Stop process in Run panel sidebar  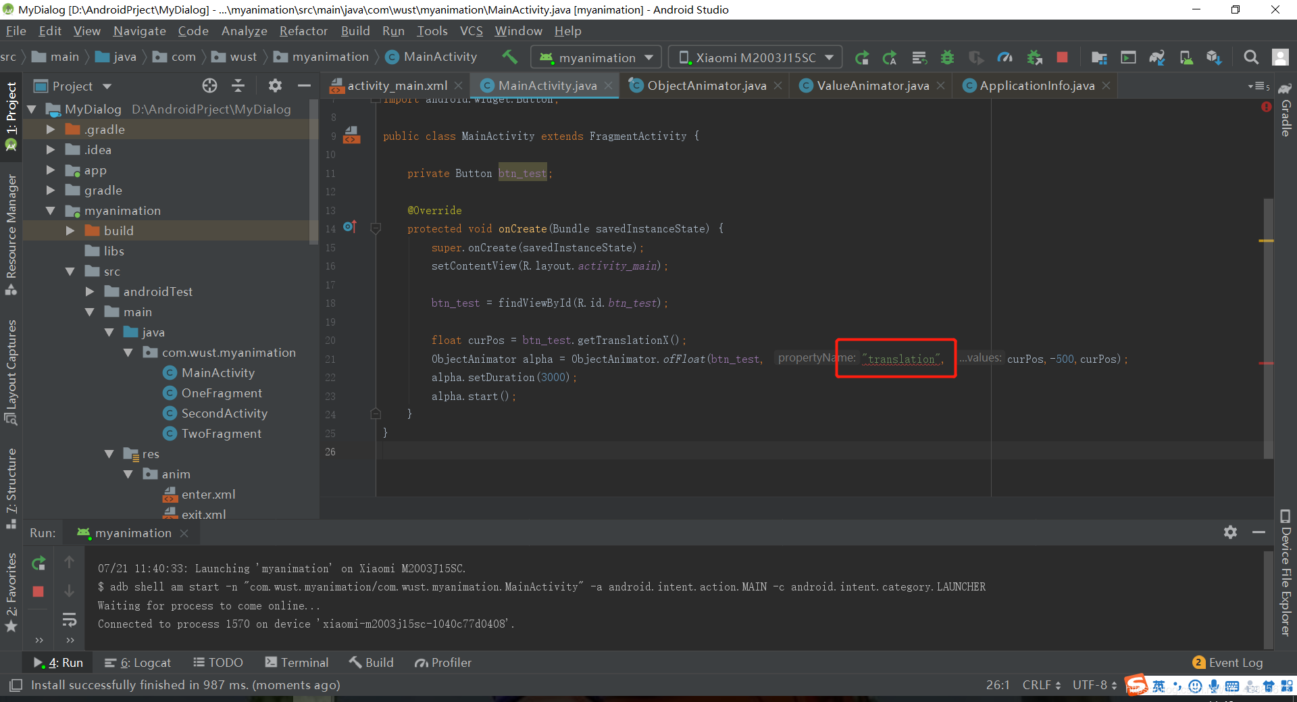coord(39,591)
